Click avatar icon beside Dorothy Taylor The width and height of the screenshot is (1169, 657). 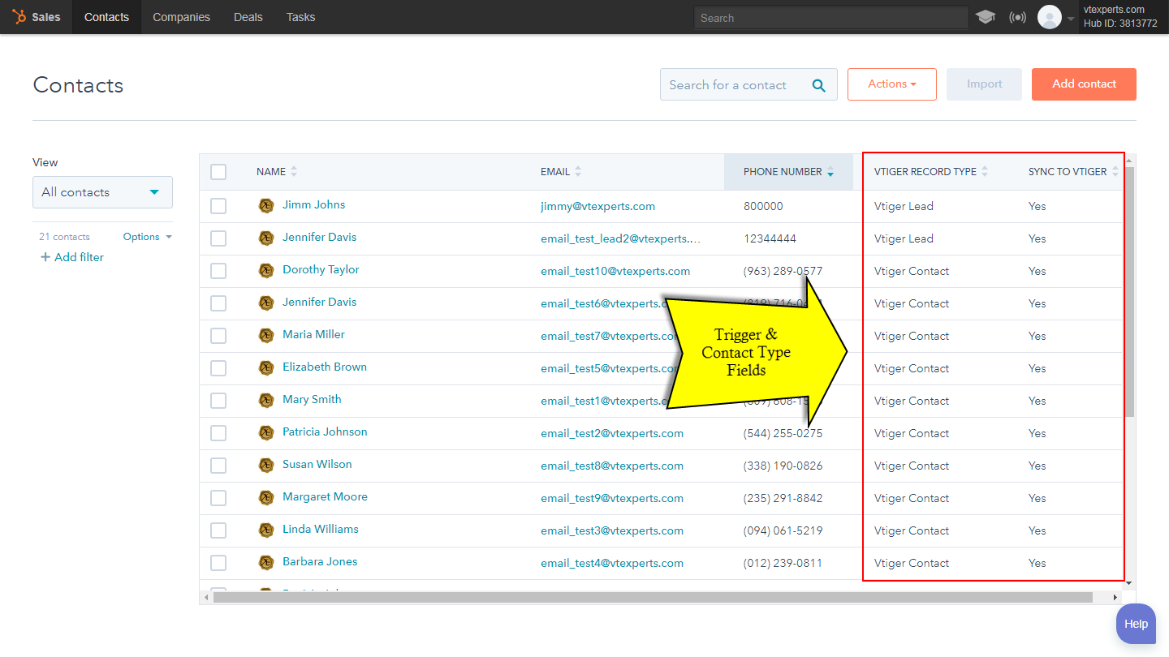click(266, 271)
